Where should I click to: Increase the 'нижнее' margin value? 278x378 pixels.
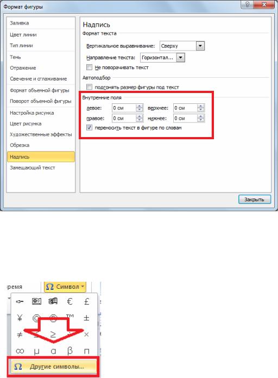tap(201, 116)
